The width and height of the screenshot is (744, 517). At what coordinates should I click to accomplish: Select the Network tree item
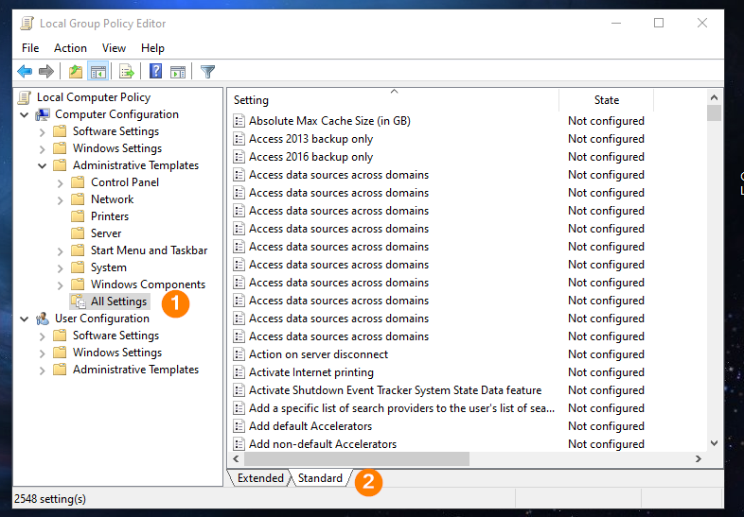113,199
